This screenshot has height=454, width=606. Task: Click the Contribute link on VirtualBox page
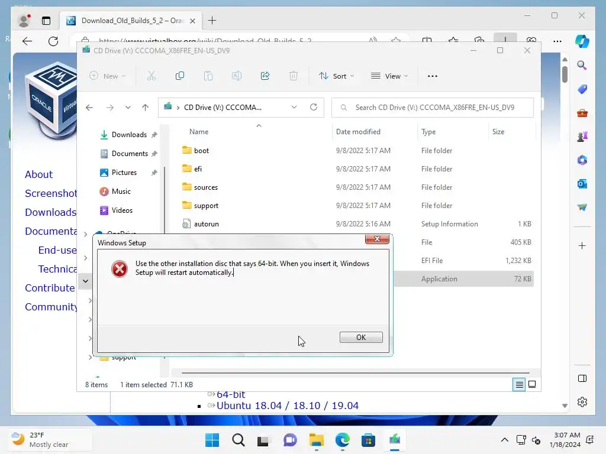pos(50,288)
